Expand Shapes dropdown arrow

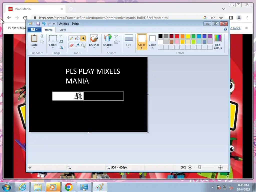pyautogui.click(x=108, y=48)
